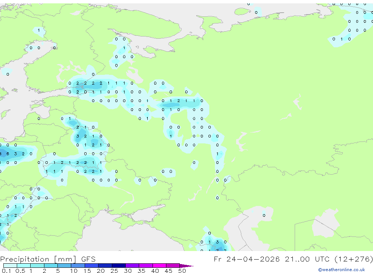Viewport: 373px width, 273px height.
Task: Pick the legend swatch between 2 and 5
Action: pyautogui.click(x=51, y=266)
